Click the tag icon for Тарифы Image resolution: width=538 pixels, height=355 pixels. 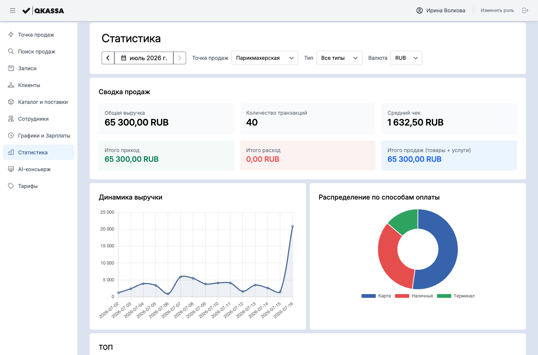coord(11,186)
